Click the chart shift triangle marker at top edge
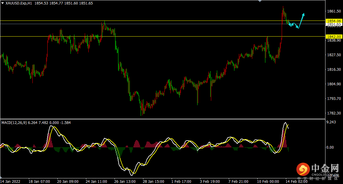 [260, 1]
